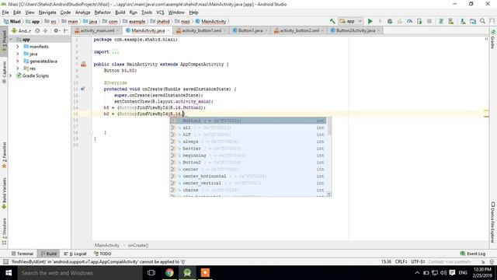Run the app with green play button

click(370, 21)
